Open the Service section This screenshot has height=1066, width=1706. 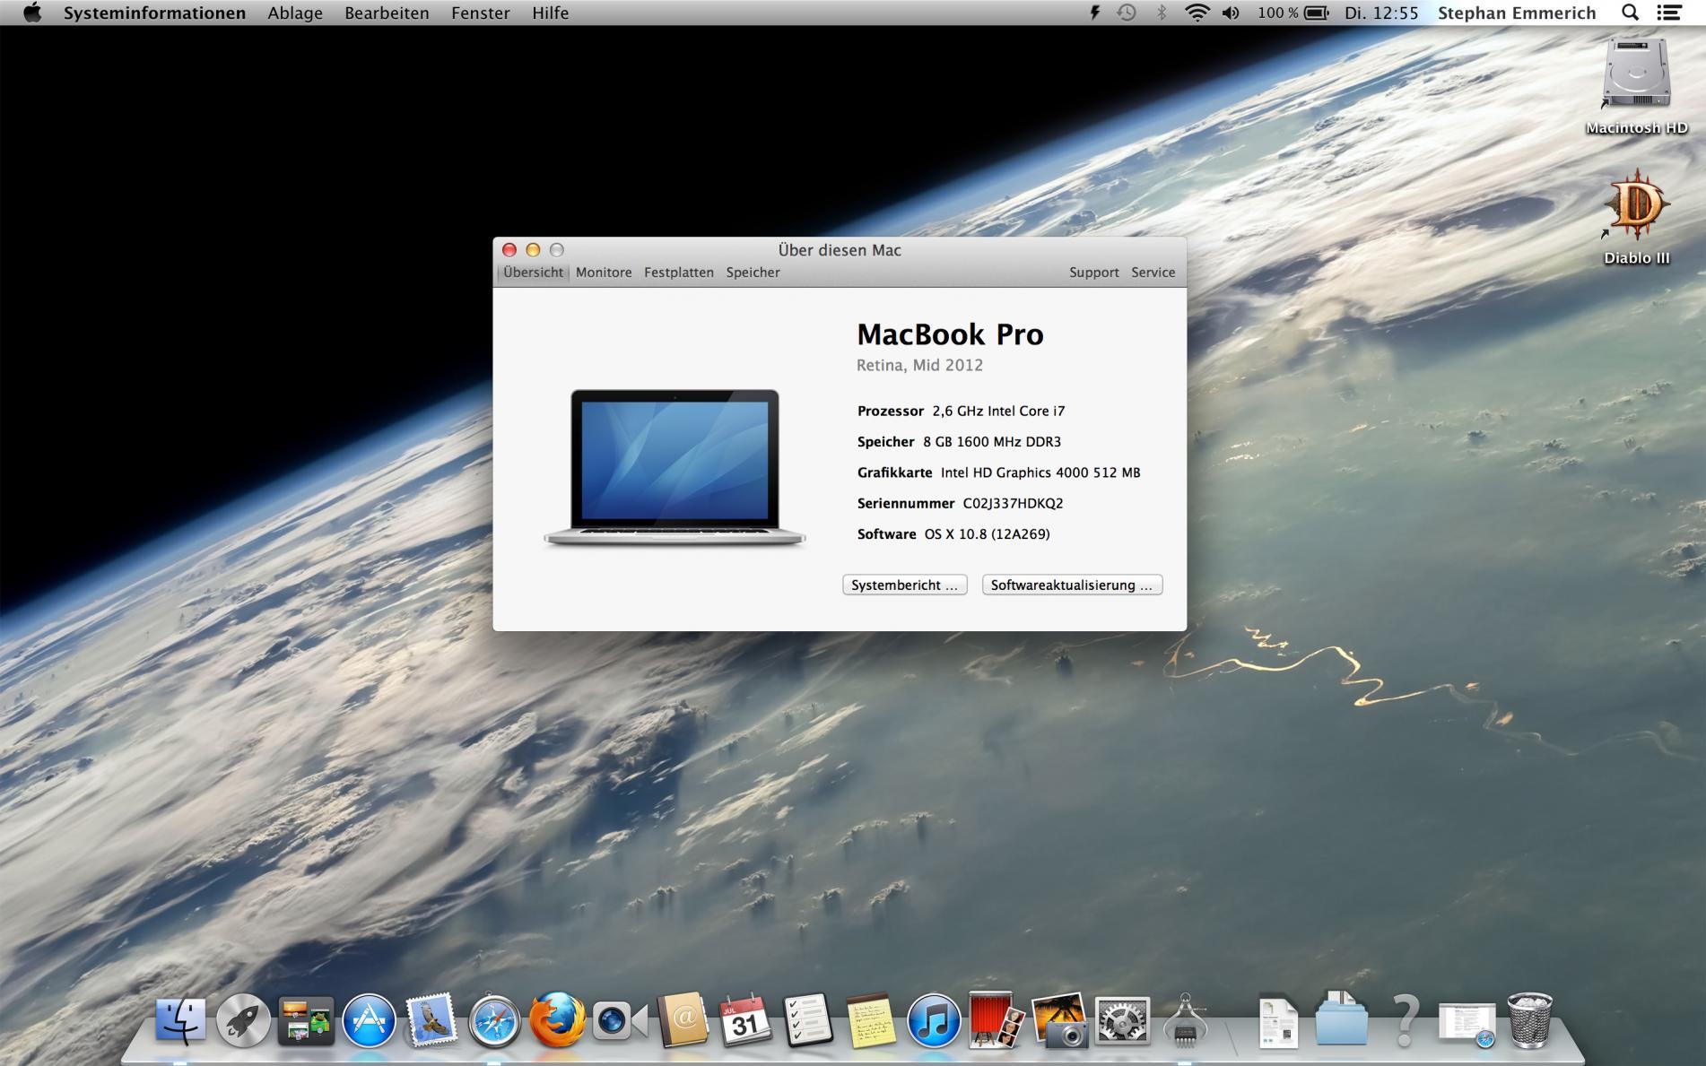tap(1153, 273)
